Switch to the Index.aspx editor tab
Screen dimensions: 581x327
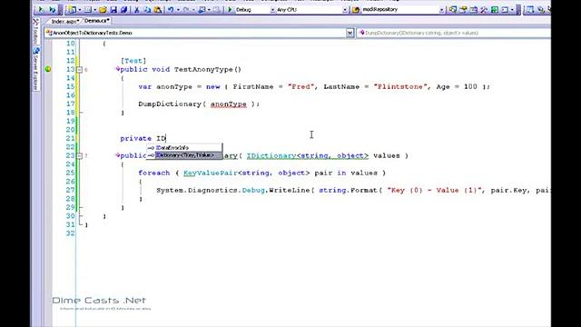[x=65, y=22]
